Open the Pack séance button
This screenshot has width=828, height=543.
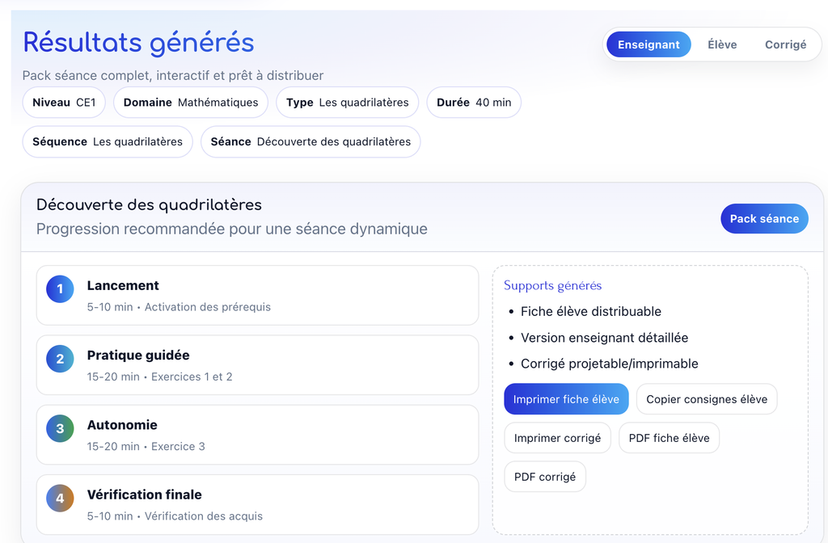tap(764, 218)
